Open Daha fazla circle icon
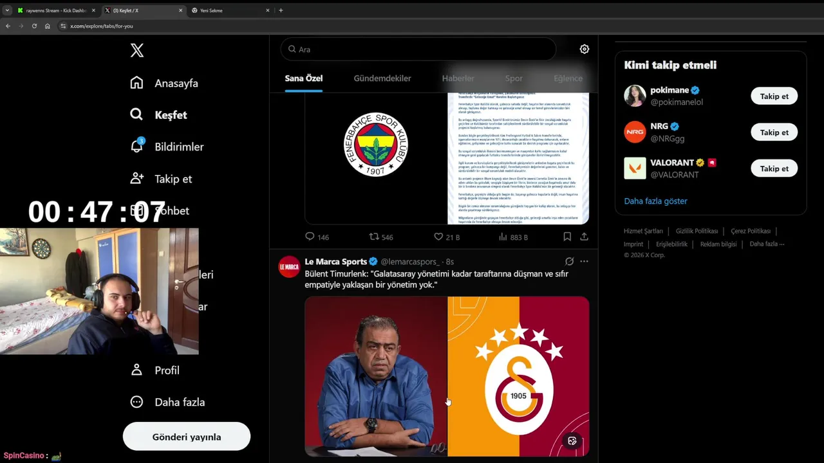Viewport: 824px width, 463px height. click(x=136, y=402)
